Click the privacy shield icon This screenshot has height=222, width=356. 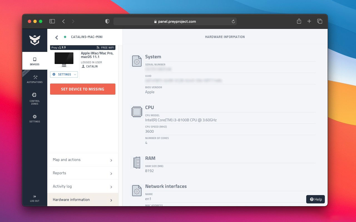click(x=107, y=21)
